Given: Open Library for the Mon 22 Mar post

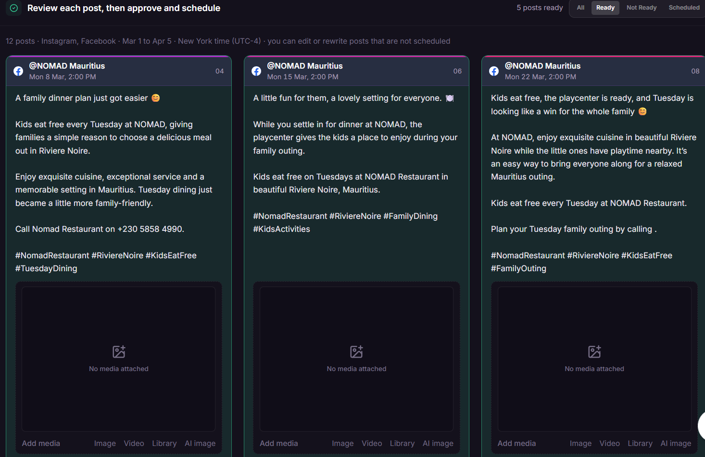Looking at the screenshot, I should [640, 444].
